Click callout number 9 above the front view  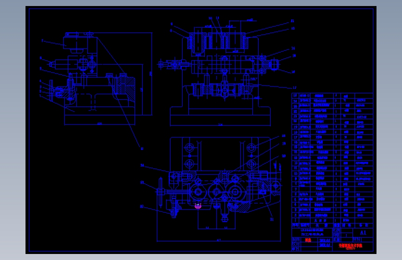click(x=172, y=24)
